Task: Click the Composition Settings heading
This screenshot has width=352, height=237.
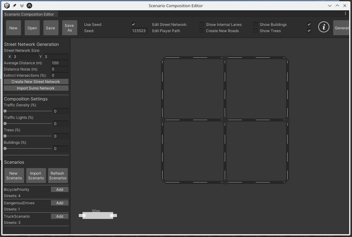Action: click(x=26, y=99)
